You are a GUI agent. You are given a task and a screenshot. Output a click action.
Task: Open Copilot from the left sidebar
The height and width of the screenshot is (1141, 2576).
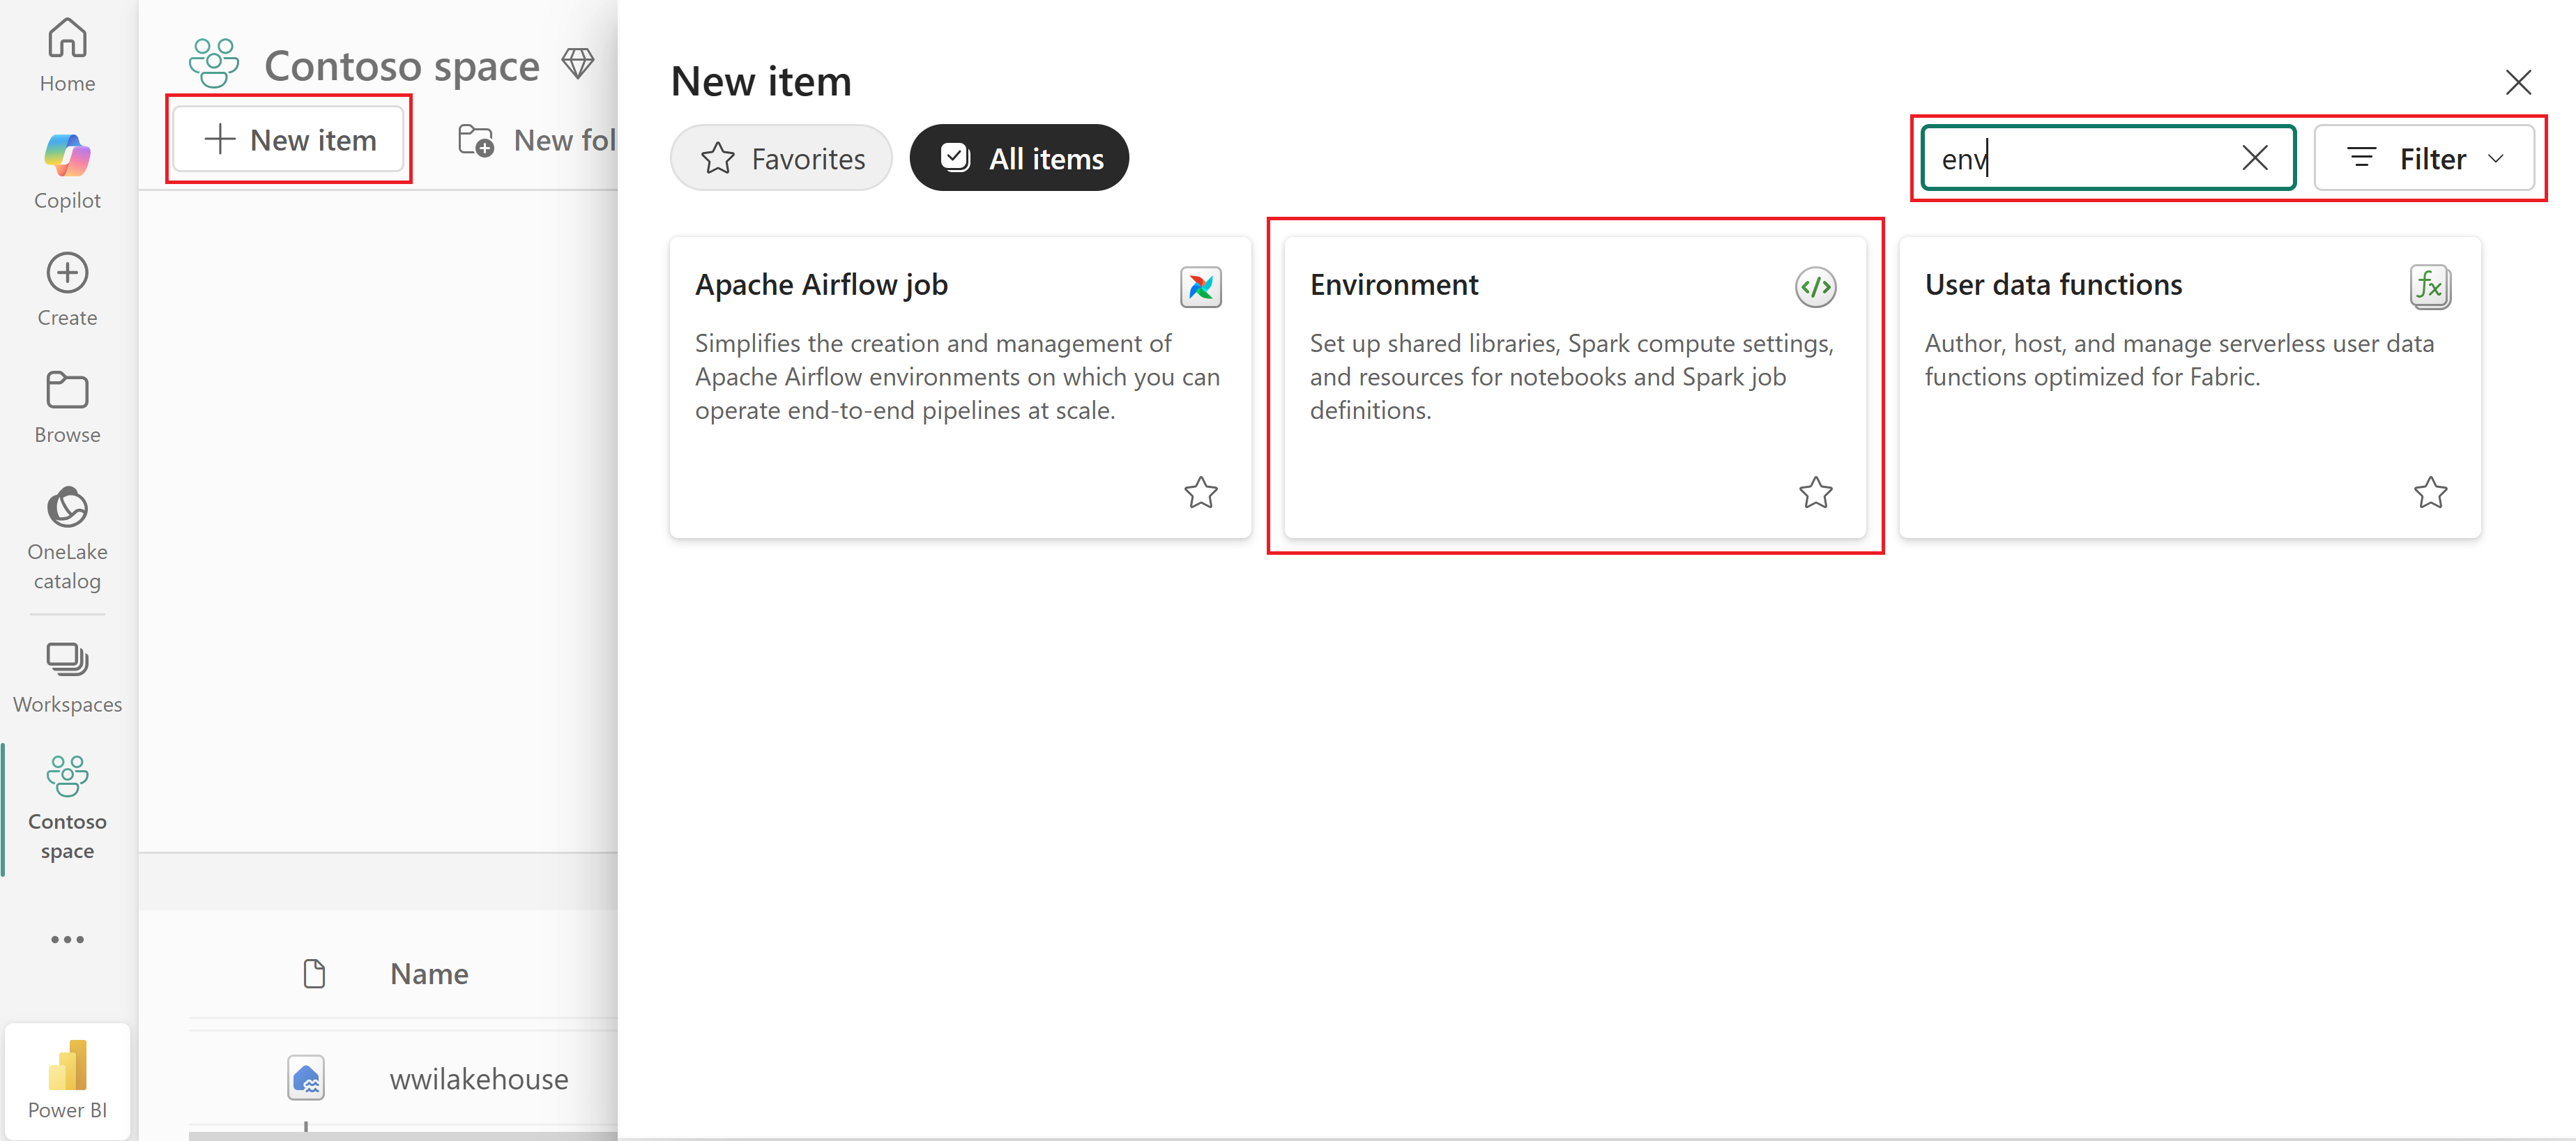click(67, 171)
